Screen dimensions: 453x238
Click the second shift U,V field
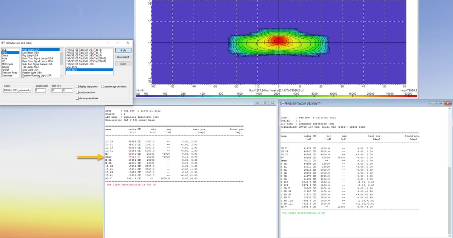pos(68,90)
